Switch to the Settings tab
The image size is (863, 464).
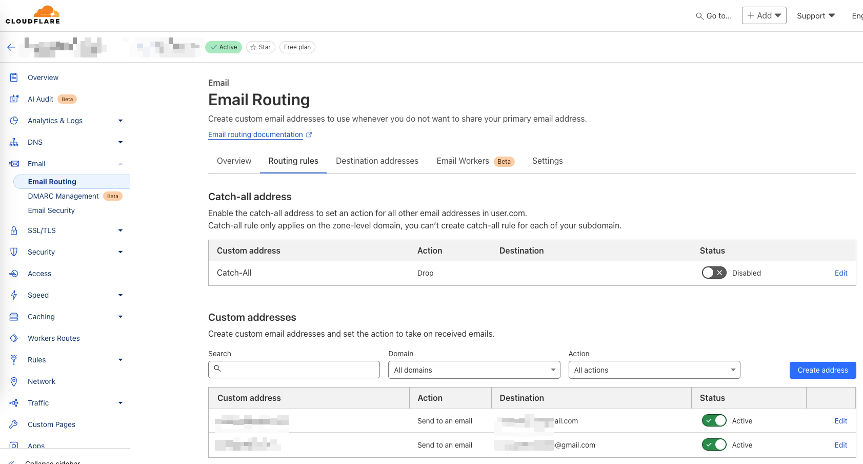(547, 161)
